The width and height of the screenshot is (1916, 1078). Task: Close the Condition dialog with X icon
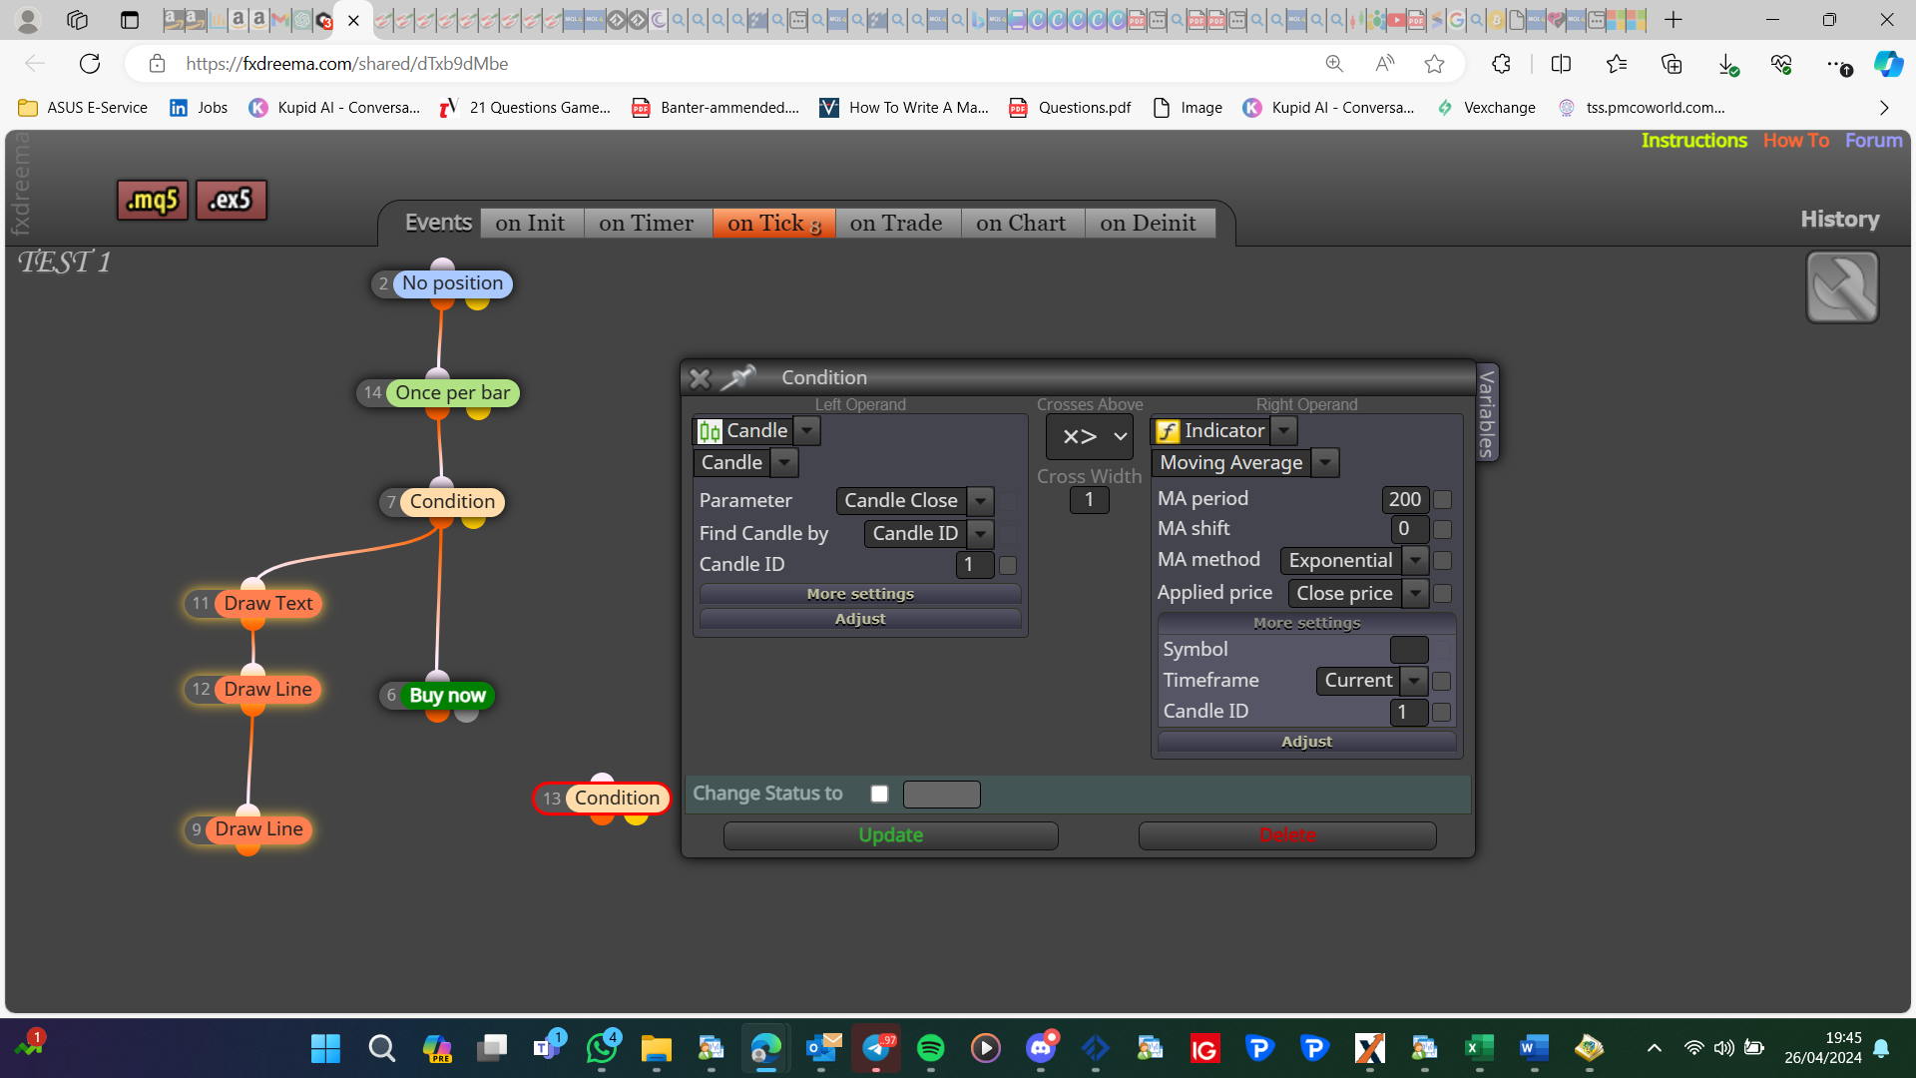[700, 378]
